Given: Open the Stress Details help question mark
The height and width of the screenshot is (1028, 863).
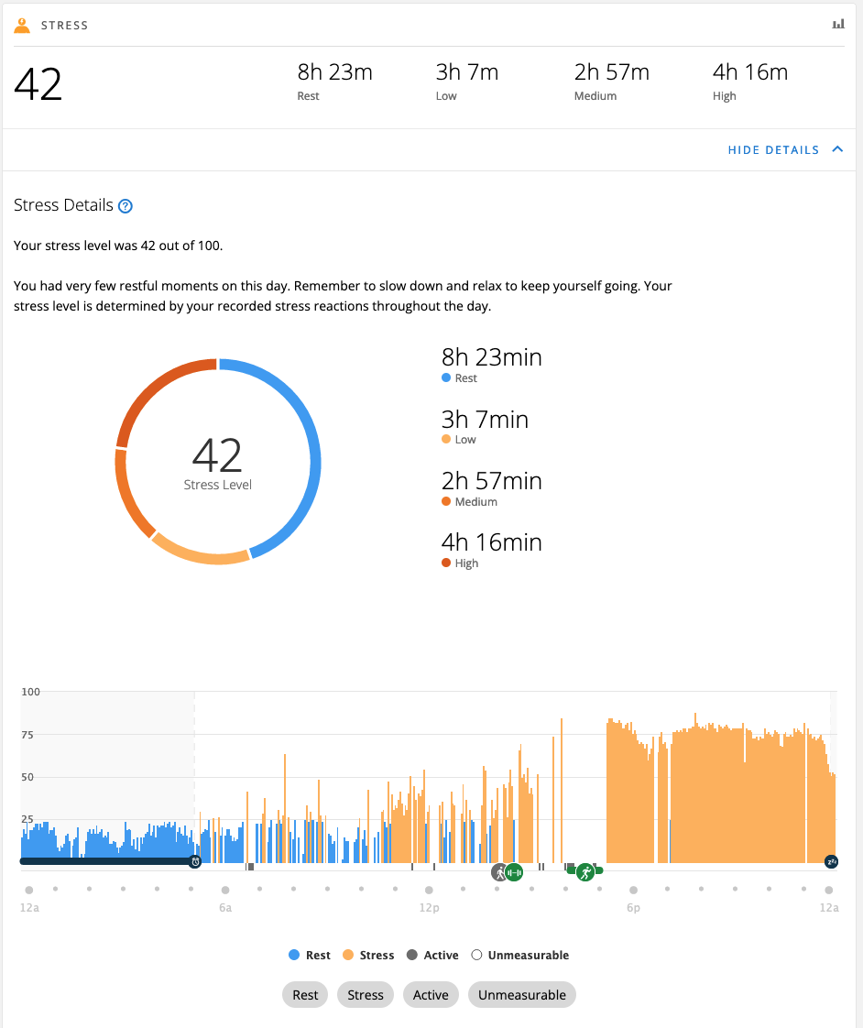Looking at the screenshot, I should 126,206.
